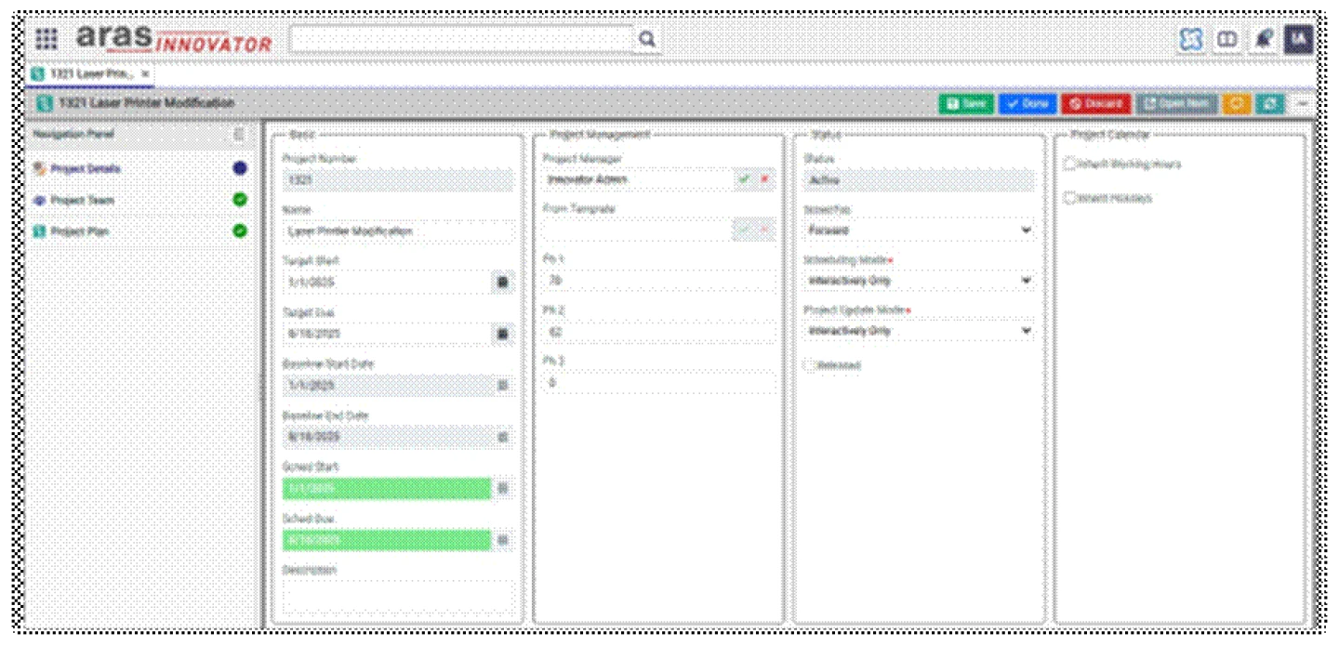Open the Project Update Mode dropdown

coord(919,331)
